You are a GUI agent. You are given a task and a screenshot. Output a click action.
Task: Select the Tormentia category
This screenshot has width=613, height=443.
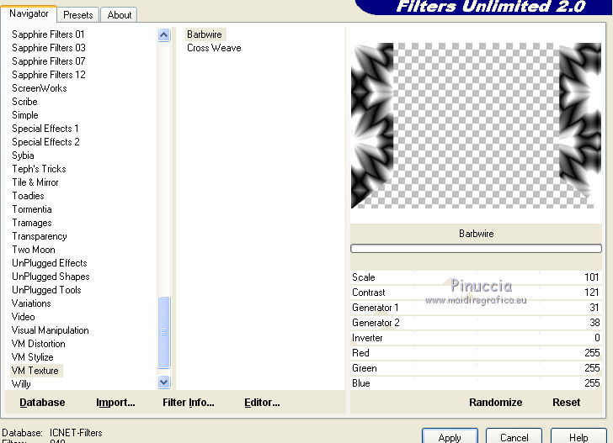[x=32, y=209]
